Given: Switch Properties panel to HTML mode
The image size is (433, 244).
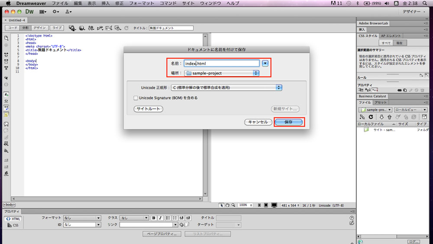Looking at the screenshot, I should [13, 219].
